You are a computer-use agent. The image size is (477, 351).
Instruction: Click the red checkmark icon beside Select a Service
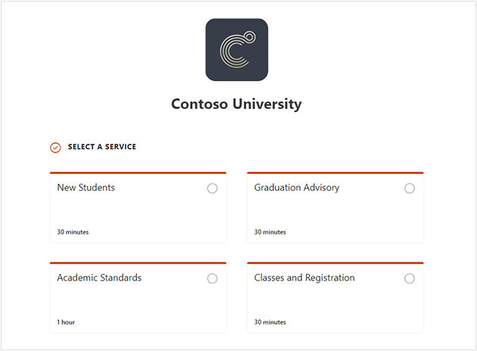pyautogui.click(x=55, y=148)
